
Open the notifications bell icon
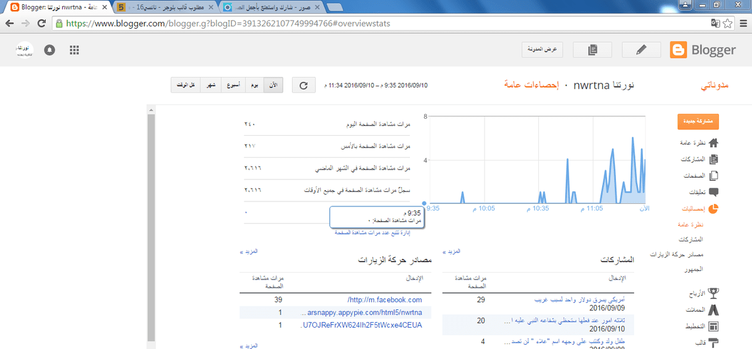click(x=50, y=50)
